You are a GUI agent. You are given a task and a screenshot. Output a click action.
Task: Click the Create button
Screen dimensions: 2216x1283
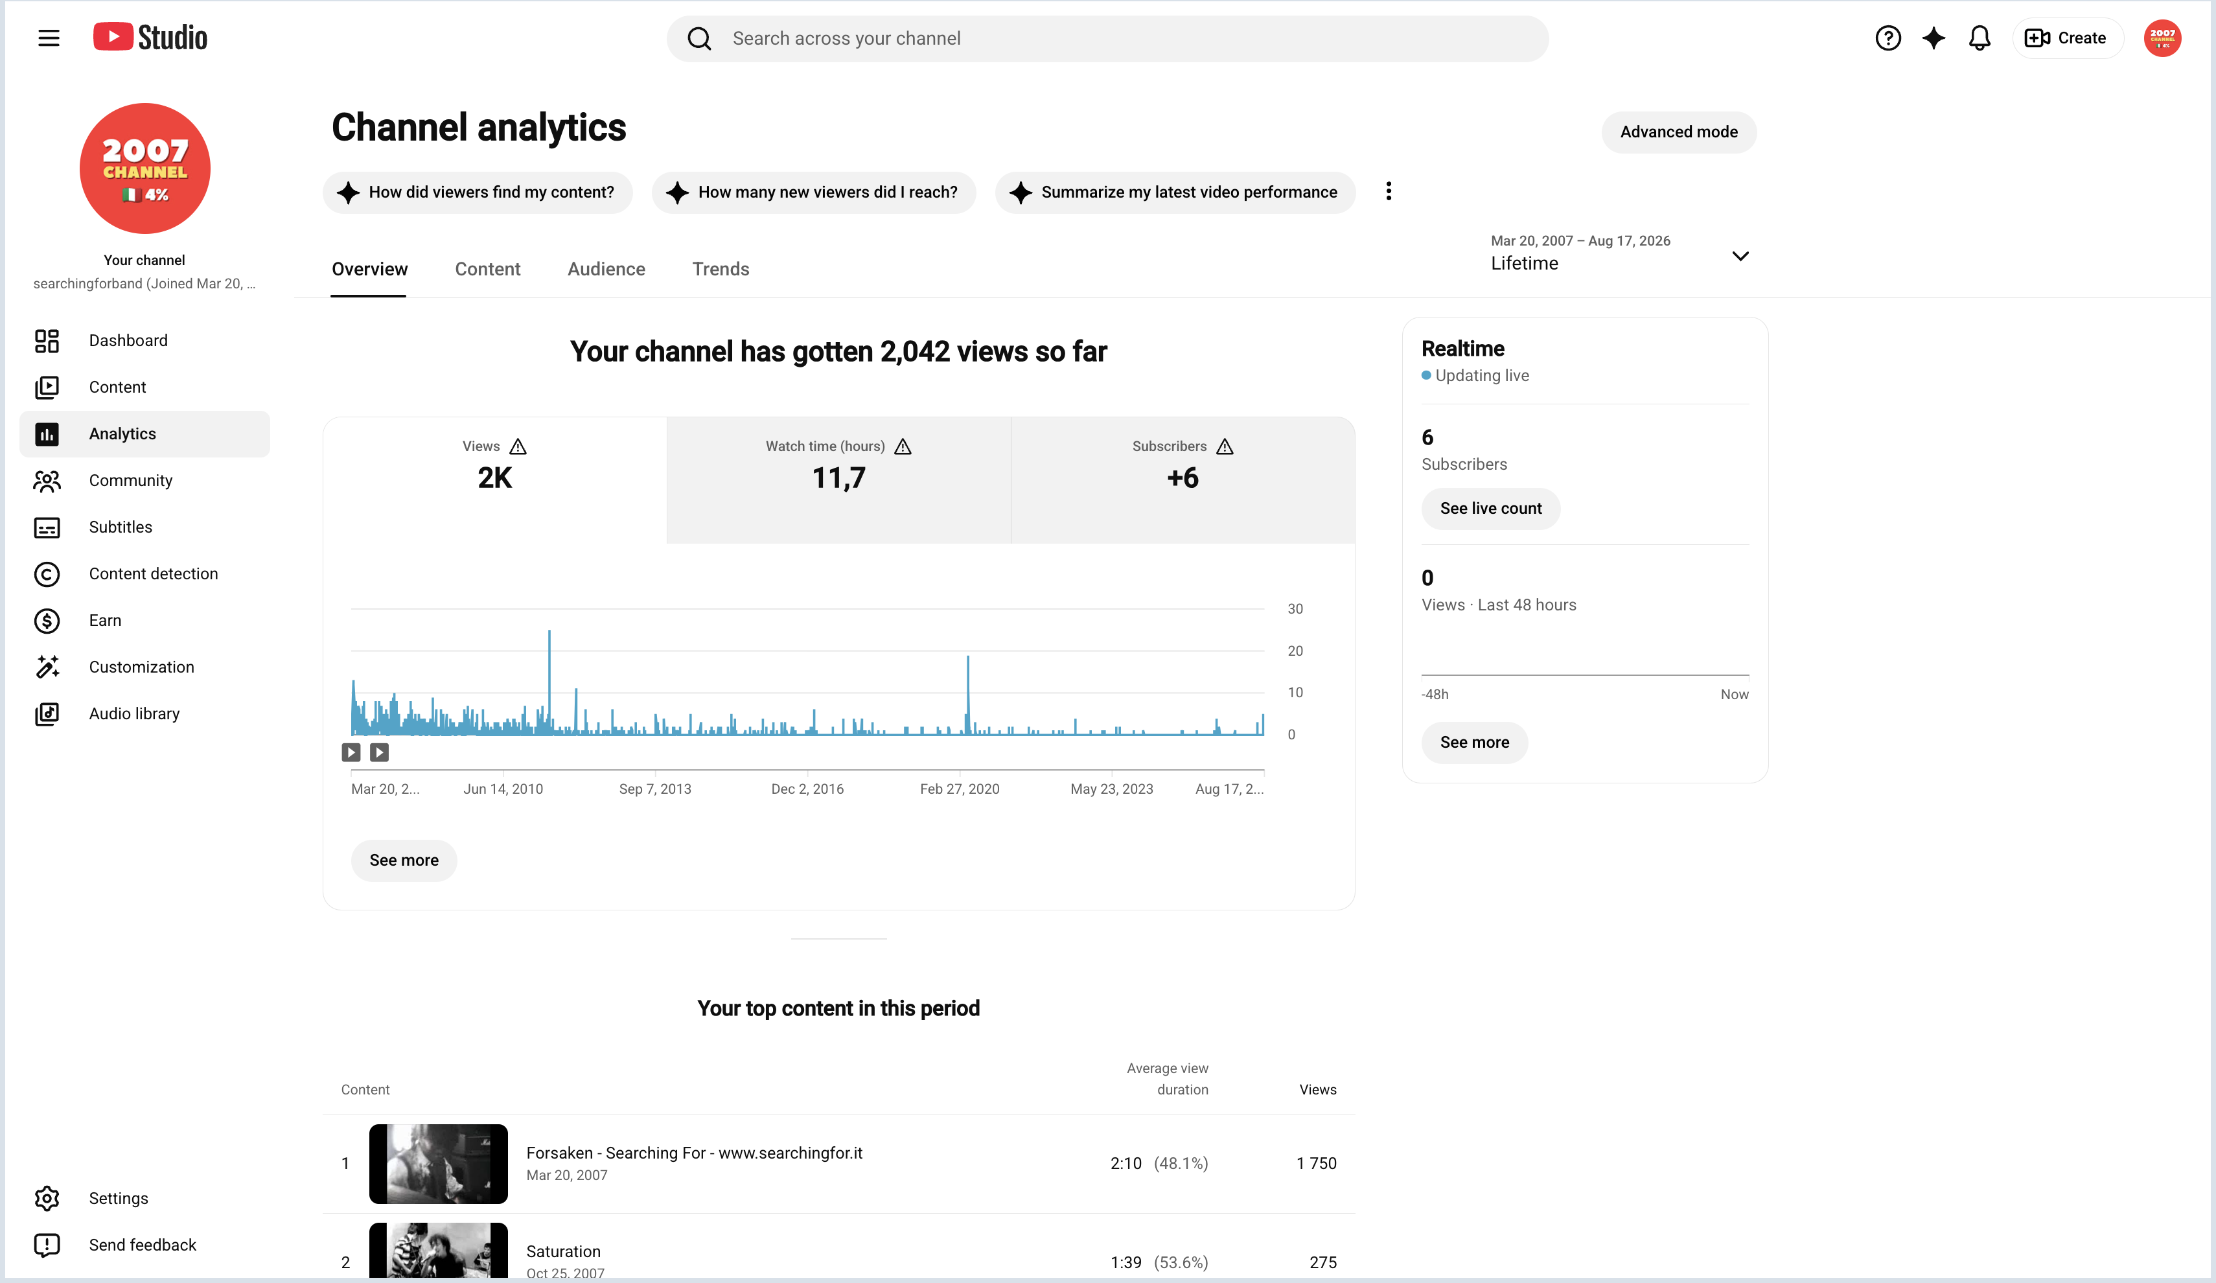[2068, 38]
